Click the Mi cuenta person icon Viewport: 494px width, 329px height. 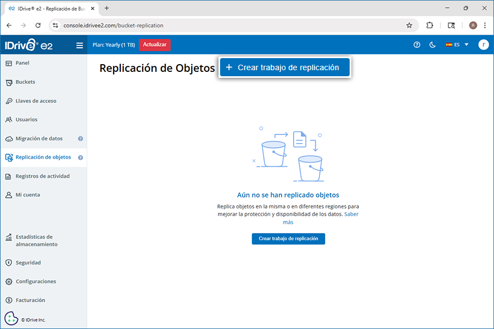[x=9, y=195]
